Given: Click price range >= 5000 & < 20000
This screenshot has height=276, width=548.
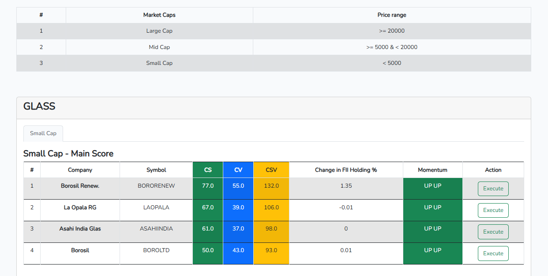Looking at the screenshot, I should [392, 47].
